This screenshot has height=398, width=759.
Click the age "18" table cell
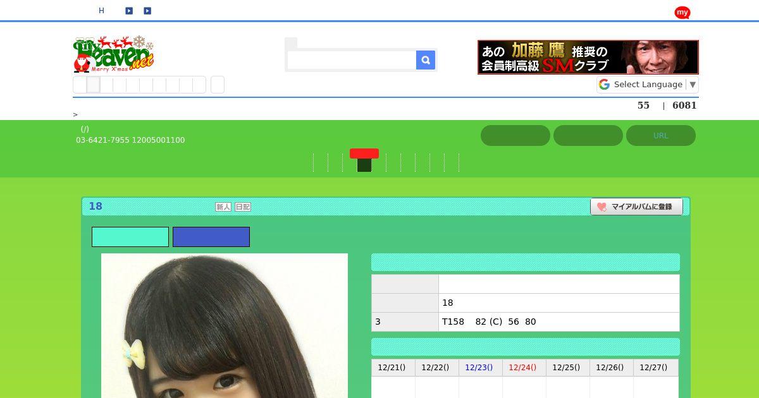pyautogui.click(x=559, y=303)
